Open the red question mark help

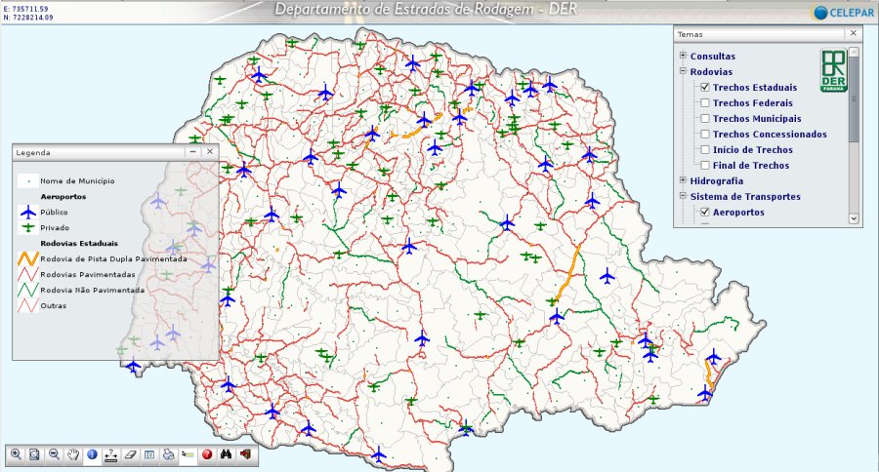coord(207,454)
